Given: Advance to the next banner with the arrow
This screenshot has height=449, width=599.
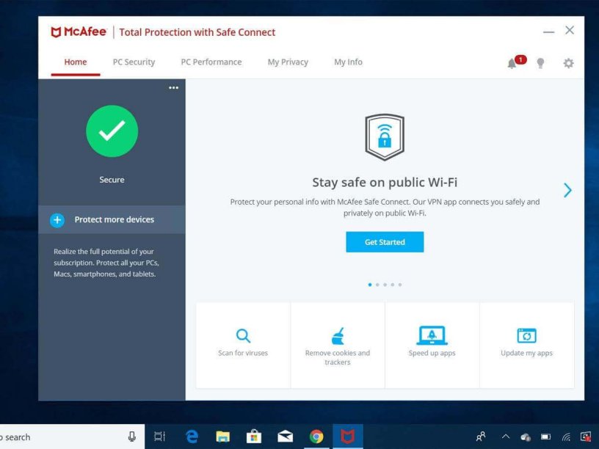Looking at the screenshot, I should click(x=567, y=190).
